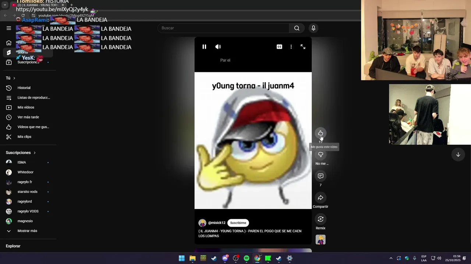Viewport: 471px width, 264px height.
Task: Open the Whitedoor channel subscription
Action: 28,172
